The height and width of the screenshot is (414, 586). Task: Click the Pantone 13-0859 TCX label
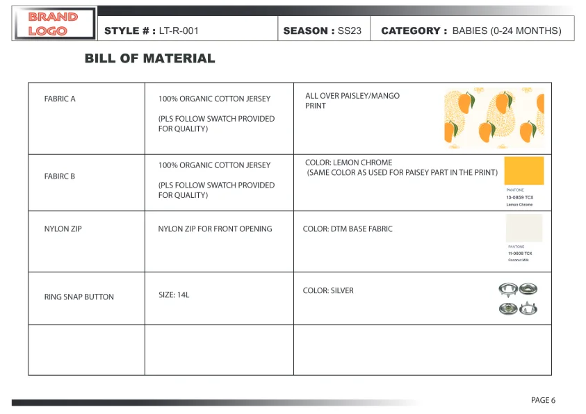[519, 197]
